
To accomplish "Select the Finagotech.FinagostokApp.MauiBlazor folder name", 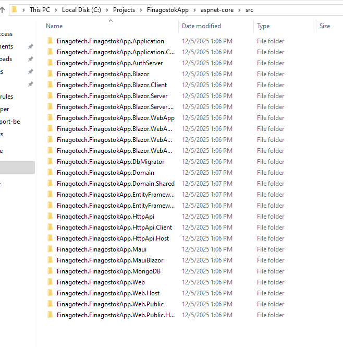I will [110, 260].
